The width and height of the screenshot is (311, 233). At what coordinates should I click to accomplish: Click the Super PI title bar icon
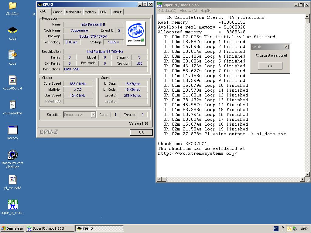[160, 5]
